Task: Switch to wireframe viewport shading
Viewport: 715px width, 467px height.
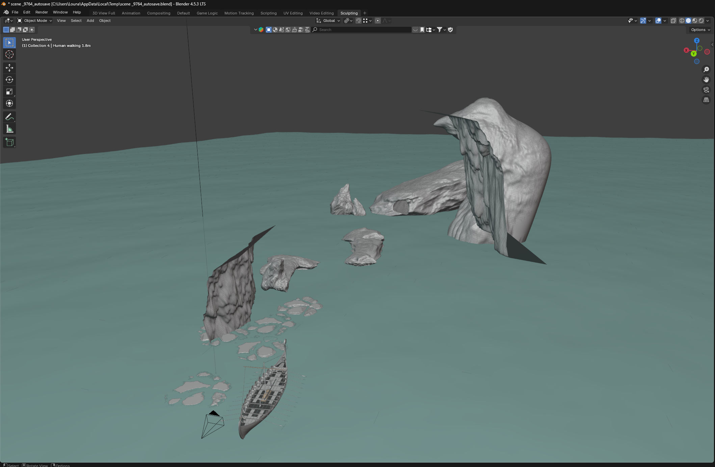Action: click(x=682, y=21)
